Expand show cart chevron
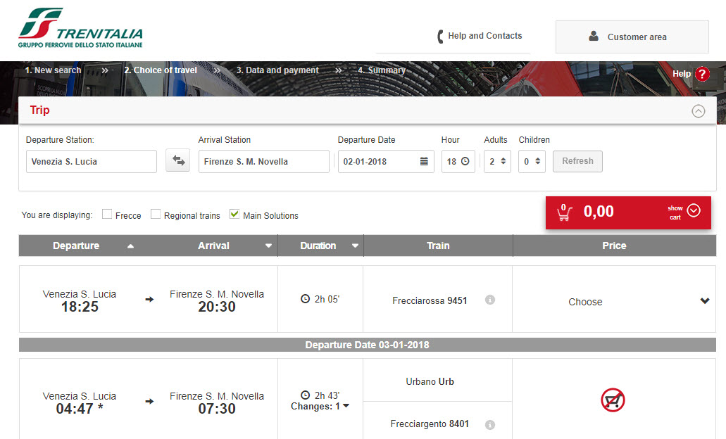The height and width of the screenshot is (439, 726). coord(694,210)
